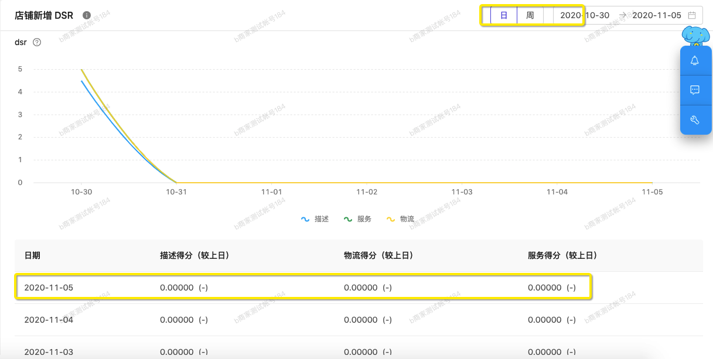
Task: Open the start date 2020-10-30 picker
Action: 584,15
